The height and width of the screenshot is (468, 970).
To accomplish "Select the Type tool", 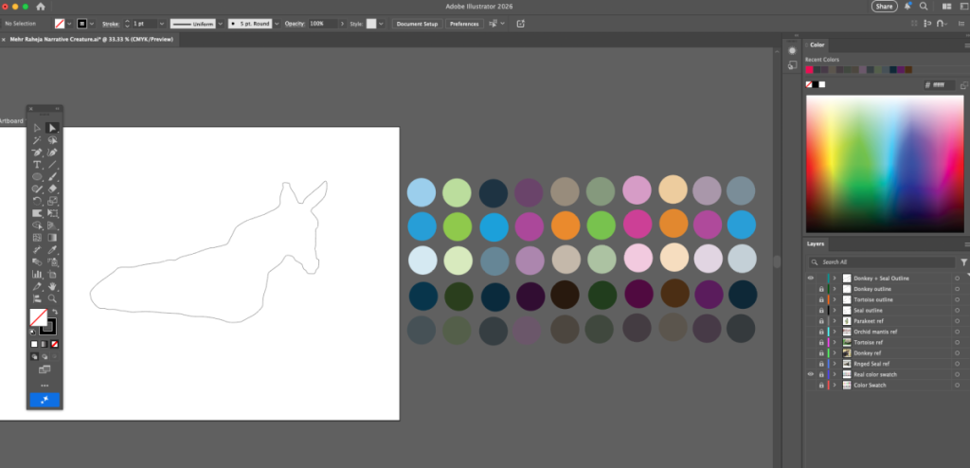I will [37, 164].
